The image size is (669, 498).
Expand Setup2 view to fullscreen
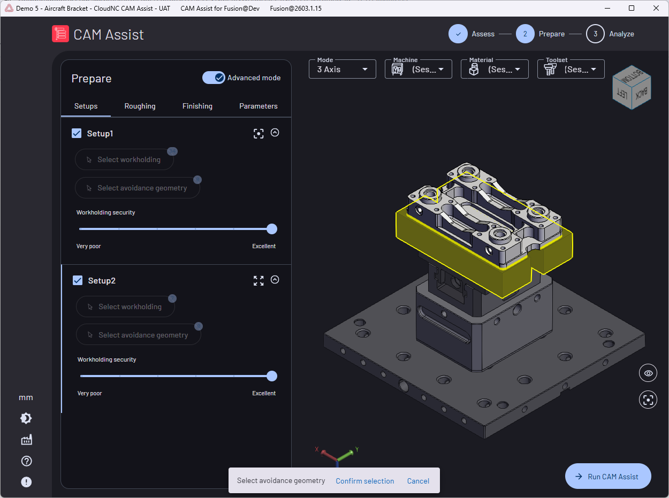tap(259, 281)
